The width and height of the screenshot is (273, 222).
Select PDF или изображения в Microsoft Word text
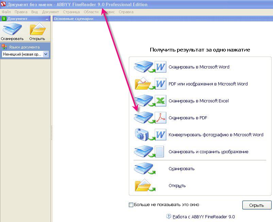pyautogui.click(x=208, y=84)
